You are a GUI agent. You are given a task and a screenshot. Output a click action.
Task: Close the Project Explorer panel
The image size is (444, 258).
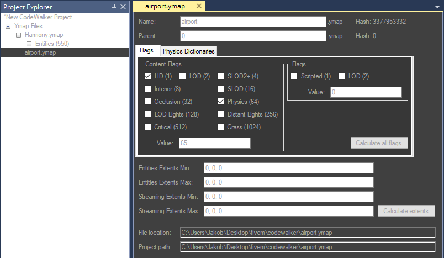click(x=123, y=7)
